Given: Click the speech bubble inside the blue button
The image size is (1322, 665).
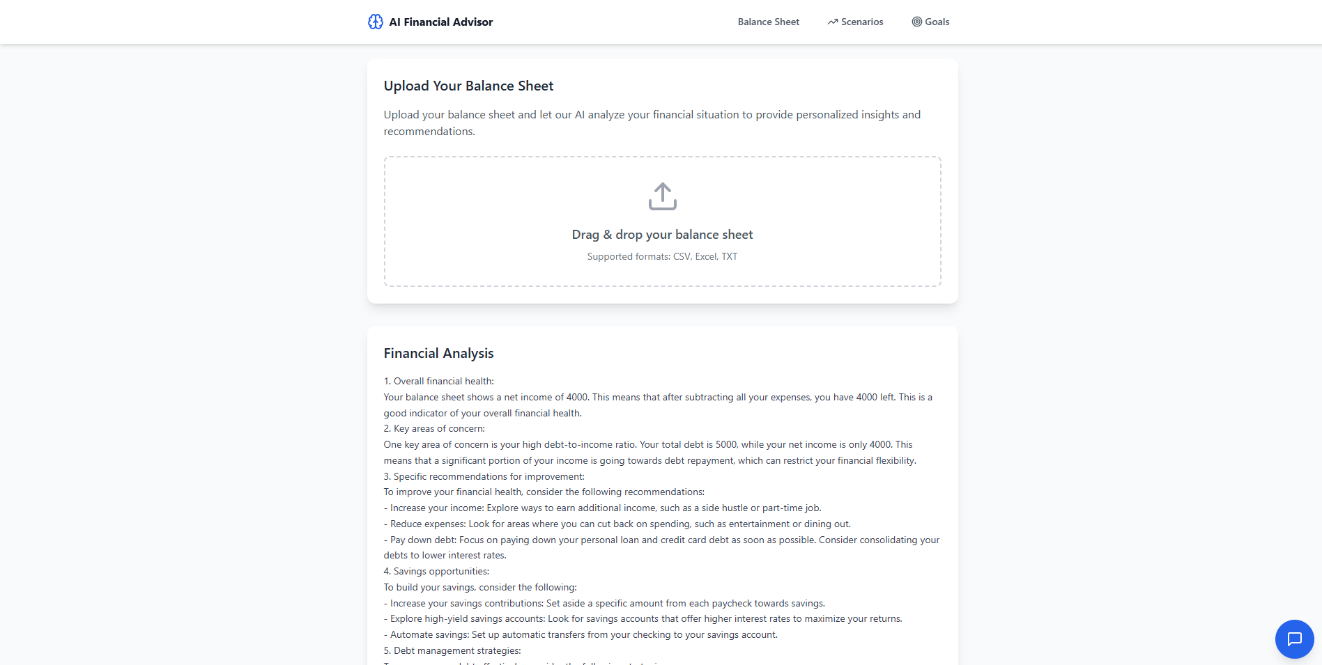Looking at the screenshot, I should tap(1294, 639).
